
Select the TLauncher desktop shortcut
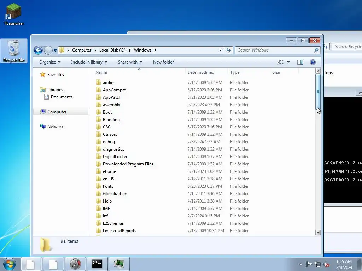click(x=14, y=14)
